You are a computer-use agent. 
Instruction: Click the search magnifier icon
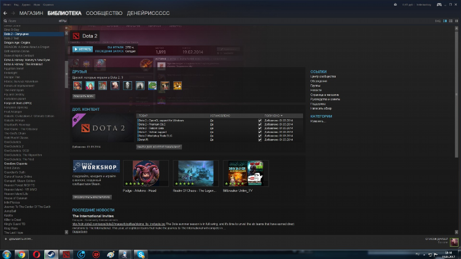[x=6, y=21]
